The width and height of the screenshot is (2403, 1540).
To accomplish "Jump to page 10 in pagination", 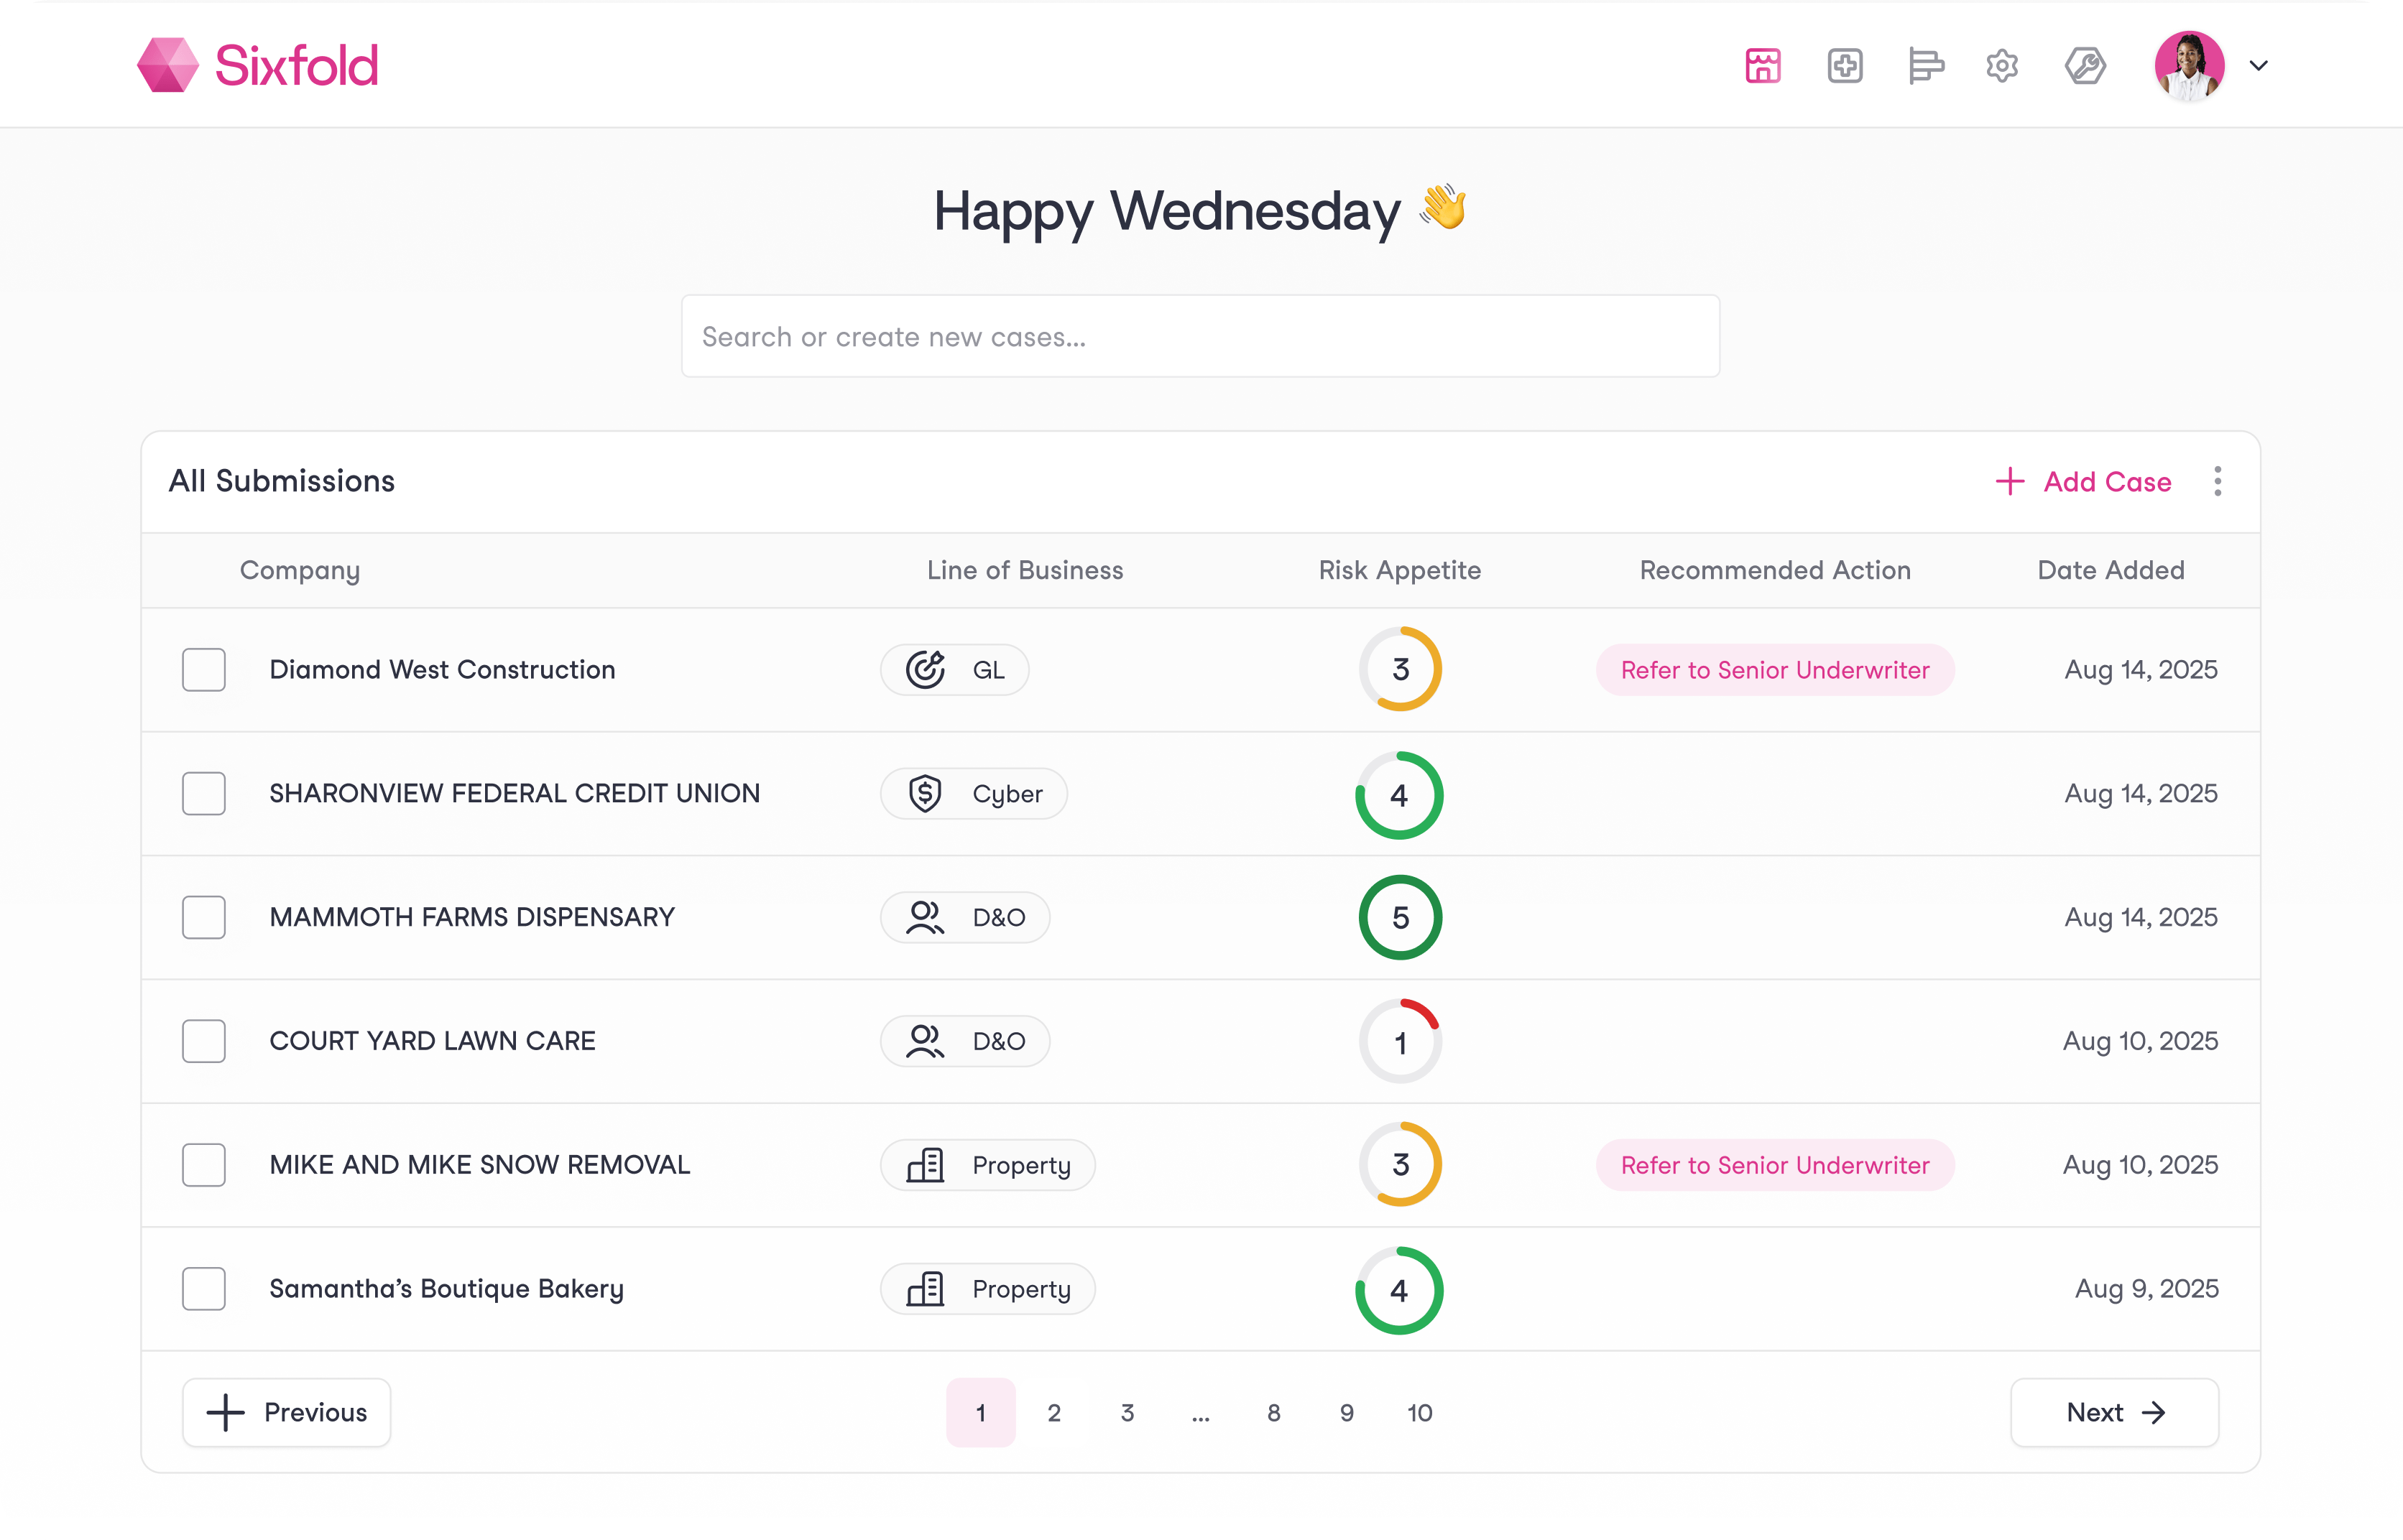I will tap(1419, 1413).
